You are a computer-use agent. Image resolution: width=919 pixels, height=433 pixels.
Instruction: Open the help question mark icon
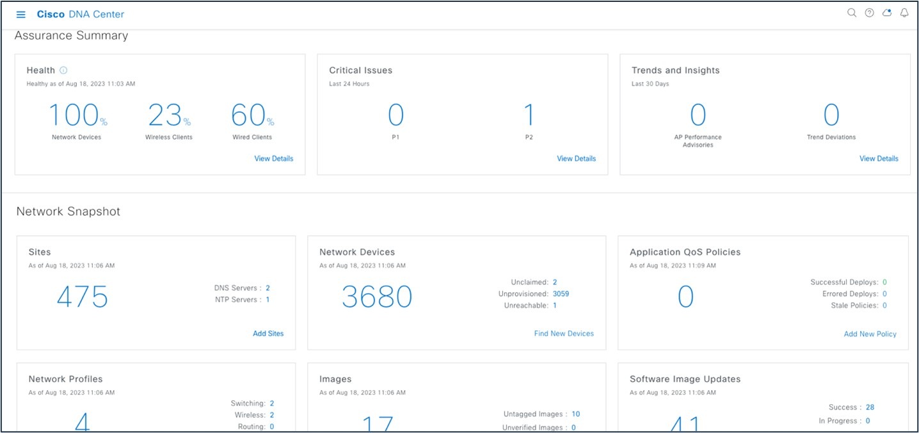pos(868,12)
